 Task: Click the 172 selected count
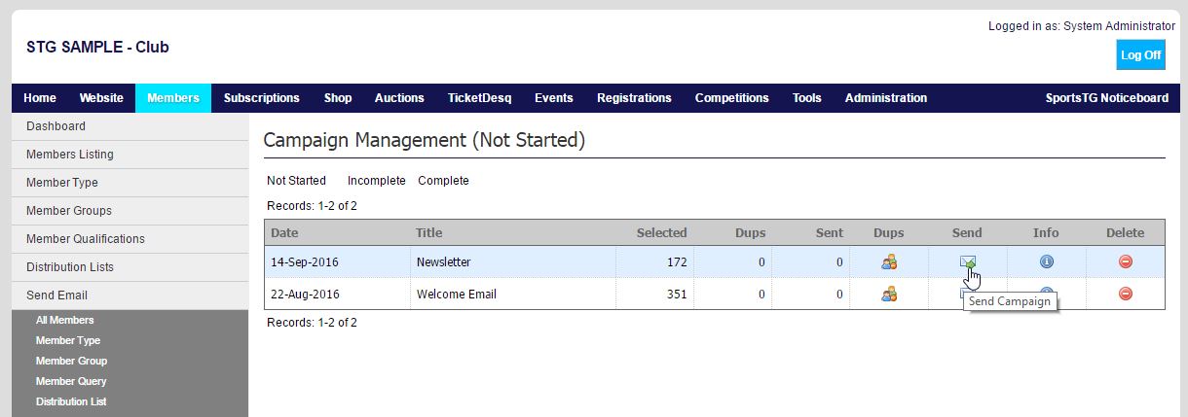[677, 262]
